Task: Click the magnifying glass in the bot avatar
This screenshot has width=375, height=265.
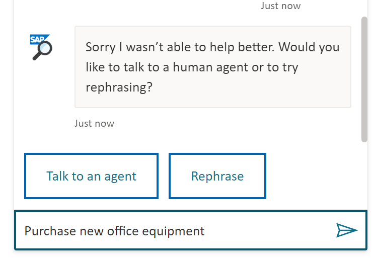Action: coord(43,51)
